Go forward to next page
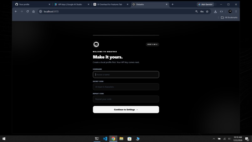Image resolution: width=252 pixels, height=142 pixels. (22, 12)
